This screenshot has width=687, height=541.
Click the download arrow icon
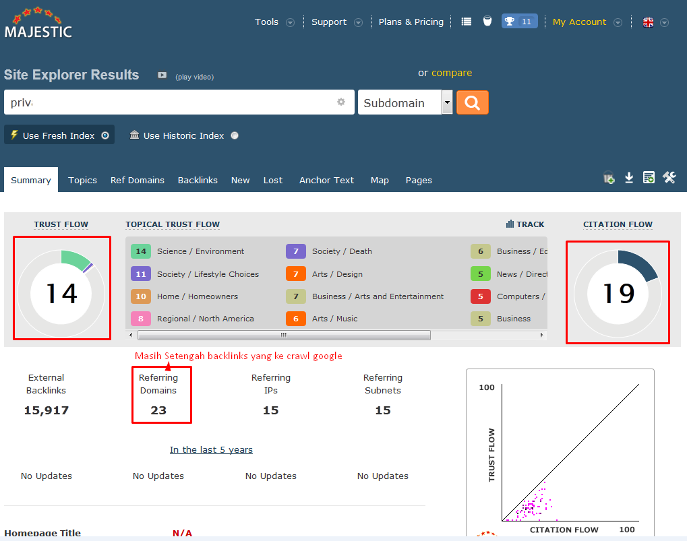pyautogui.click(x=629, y=177)
